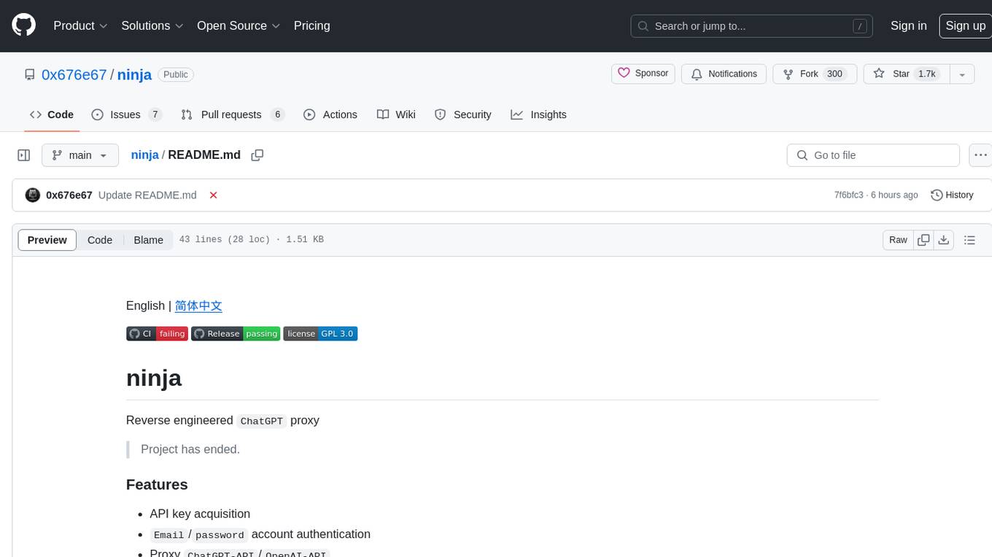992x557 pixels.
Task: Download the raw file icon
Action: 944,240
